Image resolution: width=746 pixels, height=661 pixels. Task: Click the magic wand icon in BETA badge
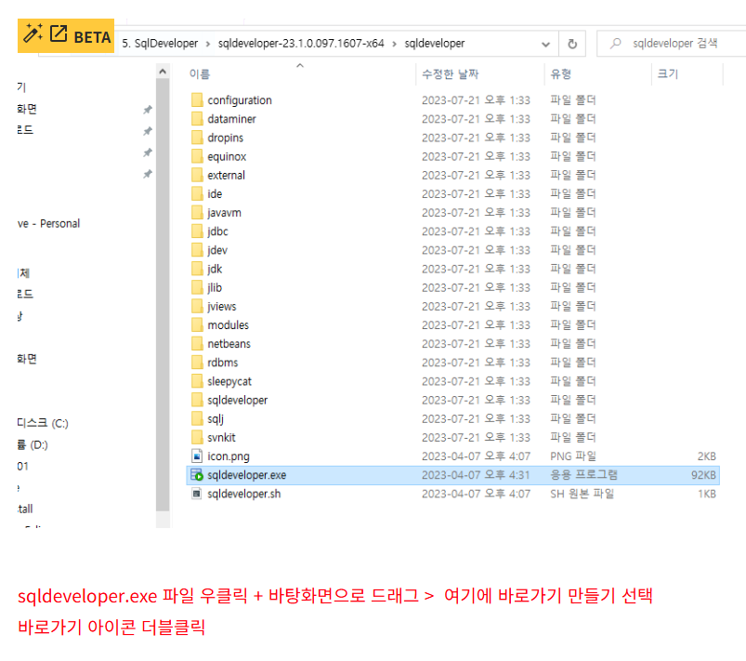pyautogui.click(x=33, y=33)
